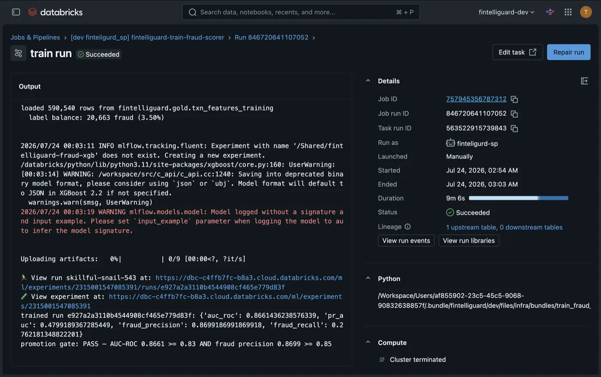This screenshot has height=377, width=601.
Task: Focus the search data and notebooks field
Action: tap(300, 12)
